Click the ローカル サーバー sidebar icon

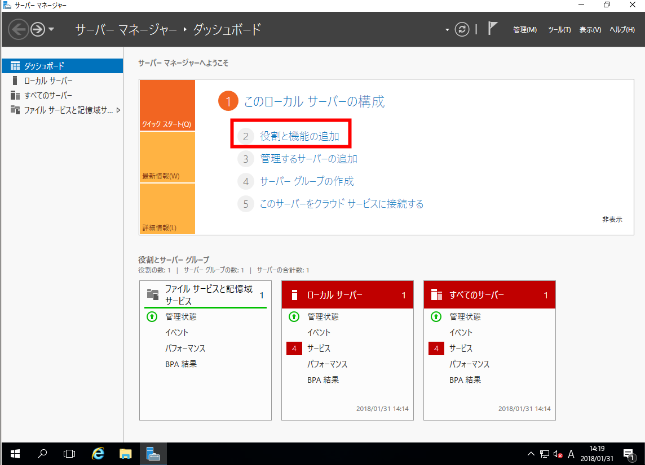tap(15, 81)
